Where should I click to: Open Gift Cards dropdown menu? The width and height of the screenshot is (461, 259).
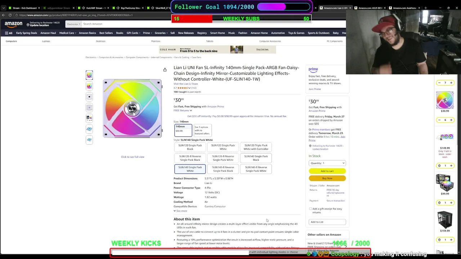(x=133, y=33)
